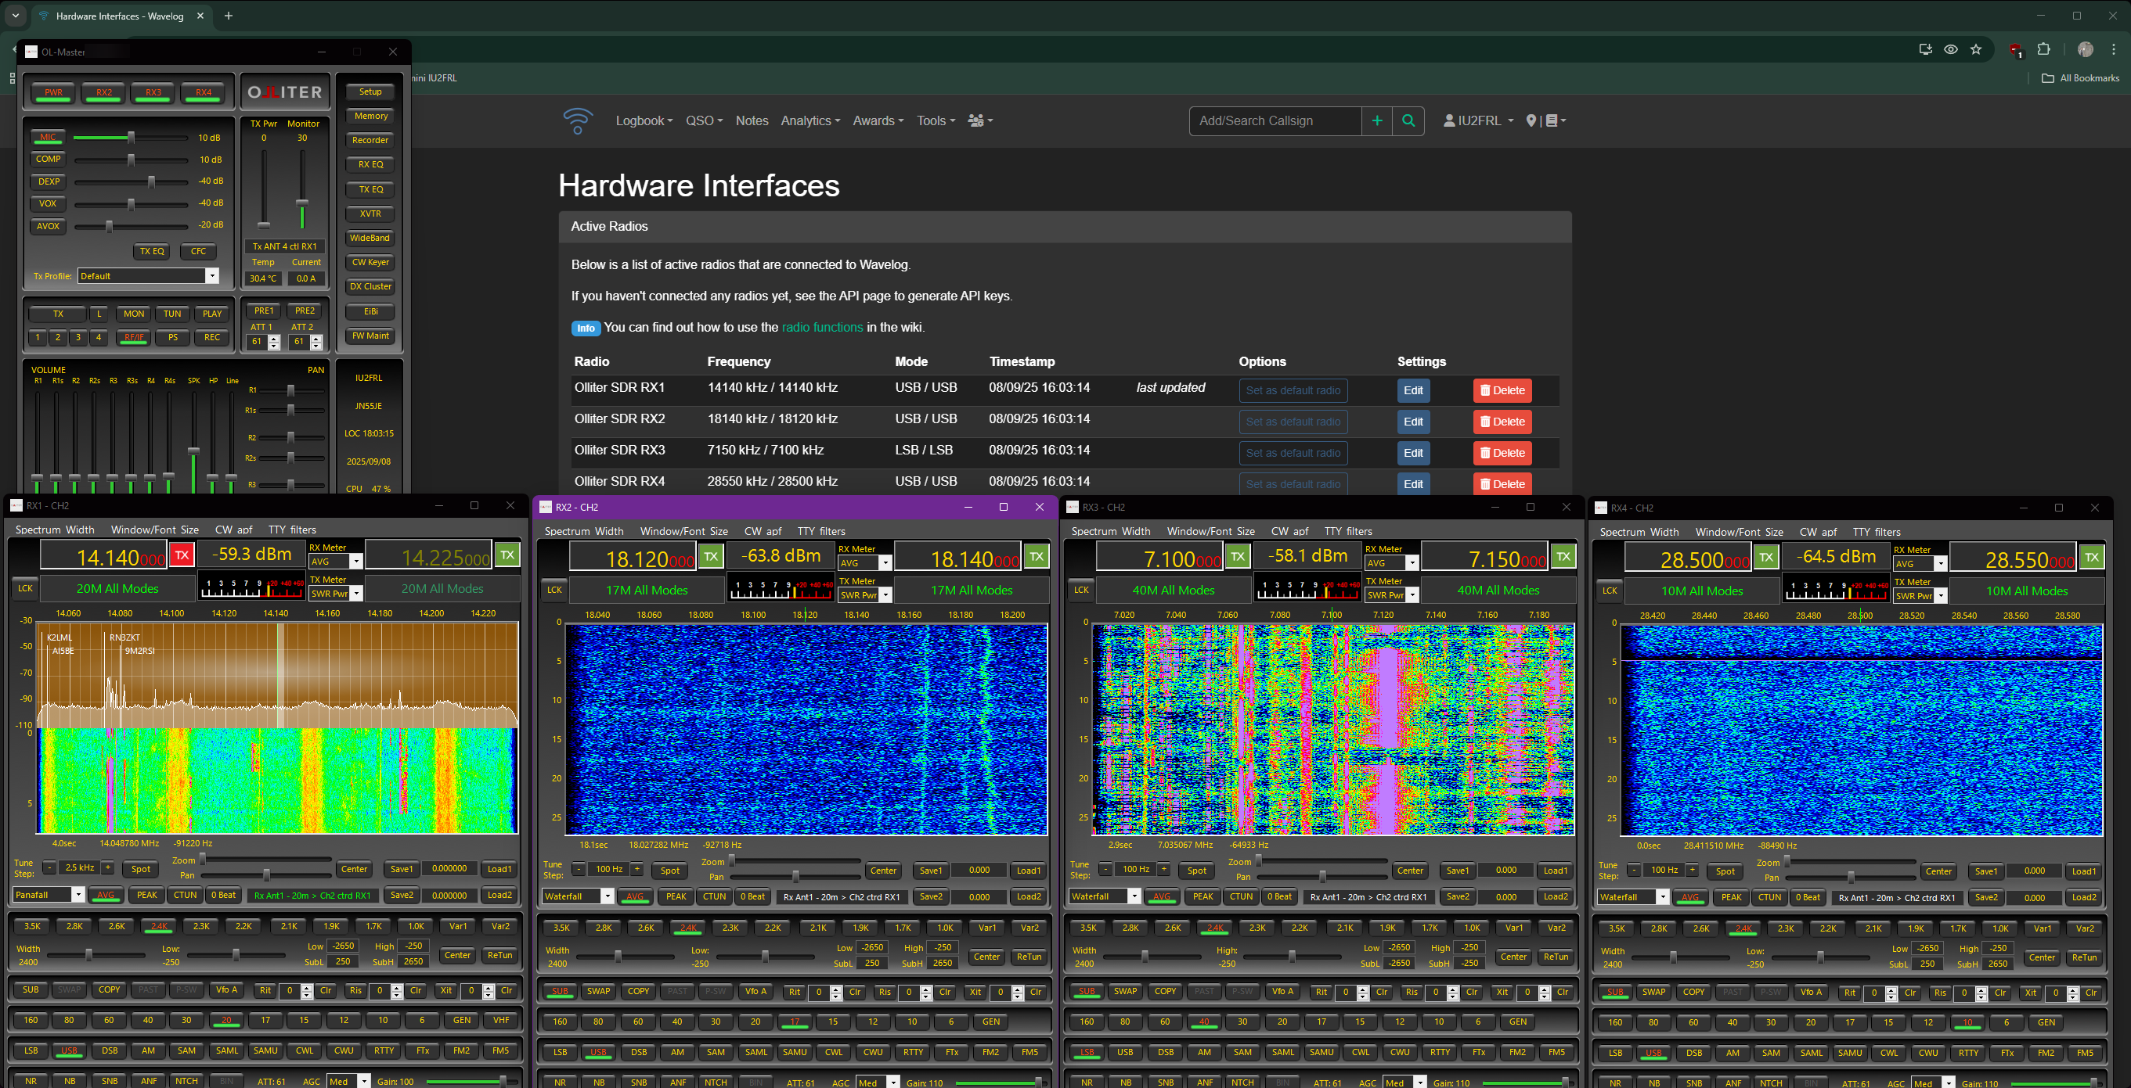Click the Add/Search Callsign input field
The width and height of the screenshot is (2131, 1088).
point(1274,120)
